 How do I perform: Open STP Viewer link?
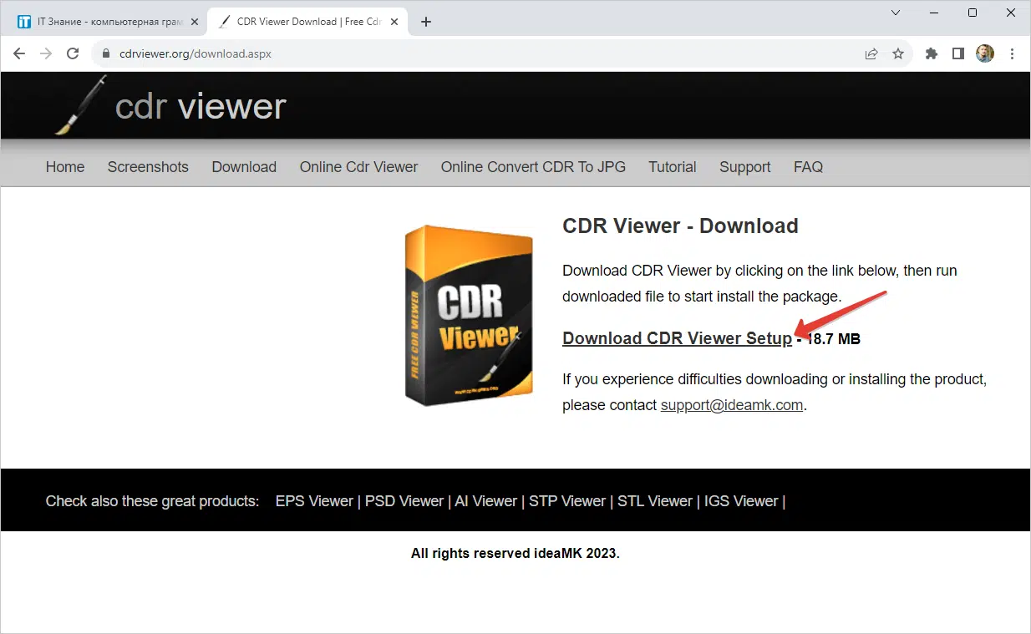pos(567,501)
